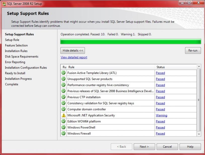This screenshot has width=205, height=155.
Task: Click check icon for Edition WOW64 platform
Action: pyautogui.click(x=63, y=121)
